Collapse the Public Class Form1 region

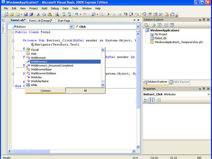click(x=13, y=32)
